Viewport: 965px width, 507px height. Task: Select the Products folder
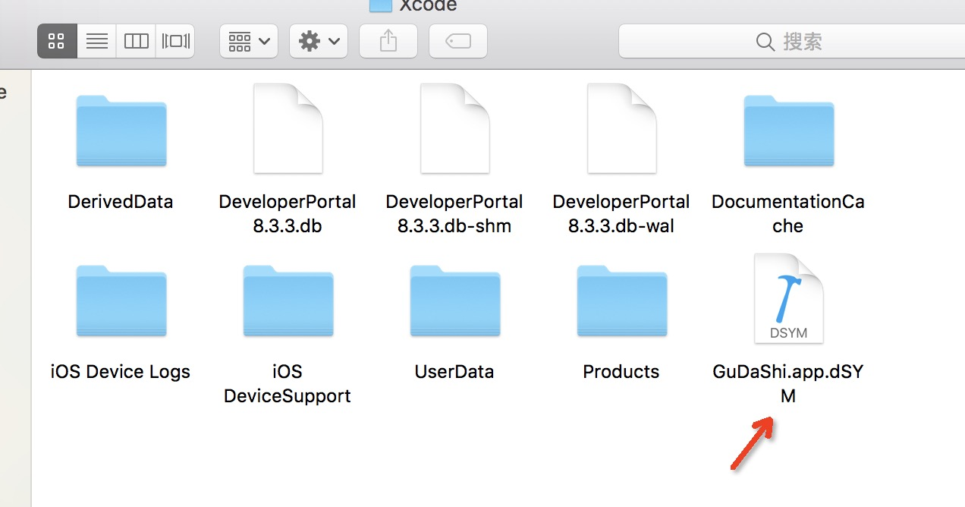pyautogui.click(x=621, y=301)
